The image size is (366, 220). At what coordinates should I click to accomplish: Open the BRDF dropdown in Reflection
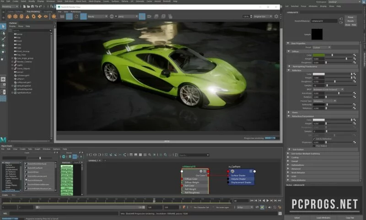tap(328, 89)
